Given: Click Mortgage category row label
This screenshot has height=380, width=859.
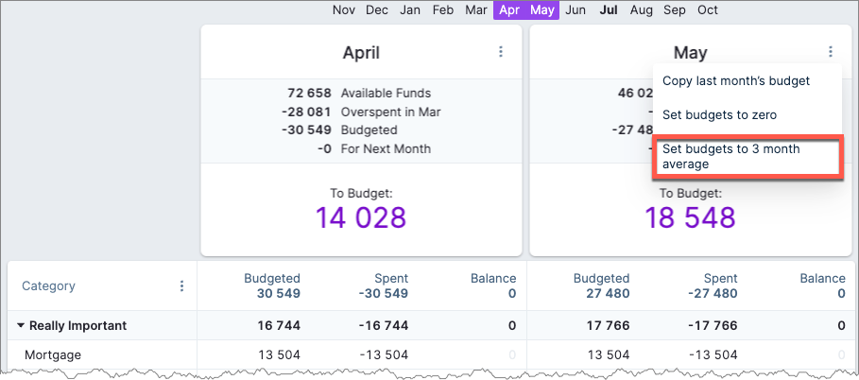Looking at the screenshot, I should [x=52, y=355].
